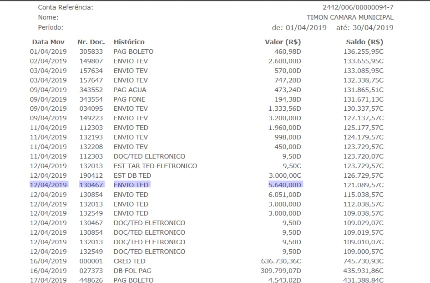
Task: Click the account number 2442/006/00000094-7
Action: (x=358, y=7)
